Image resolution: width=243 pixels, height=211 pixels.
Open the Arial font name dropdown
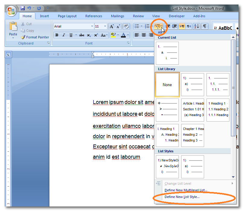pyautogui.click(x=92, y=26)
